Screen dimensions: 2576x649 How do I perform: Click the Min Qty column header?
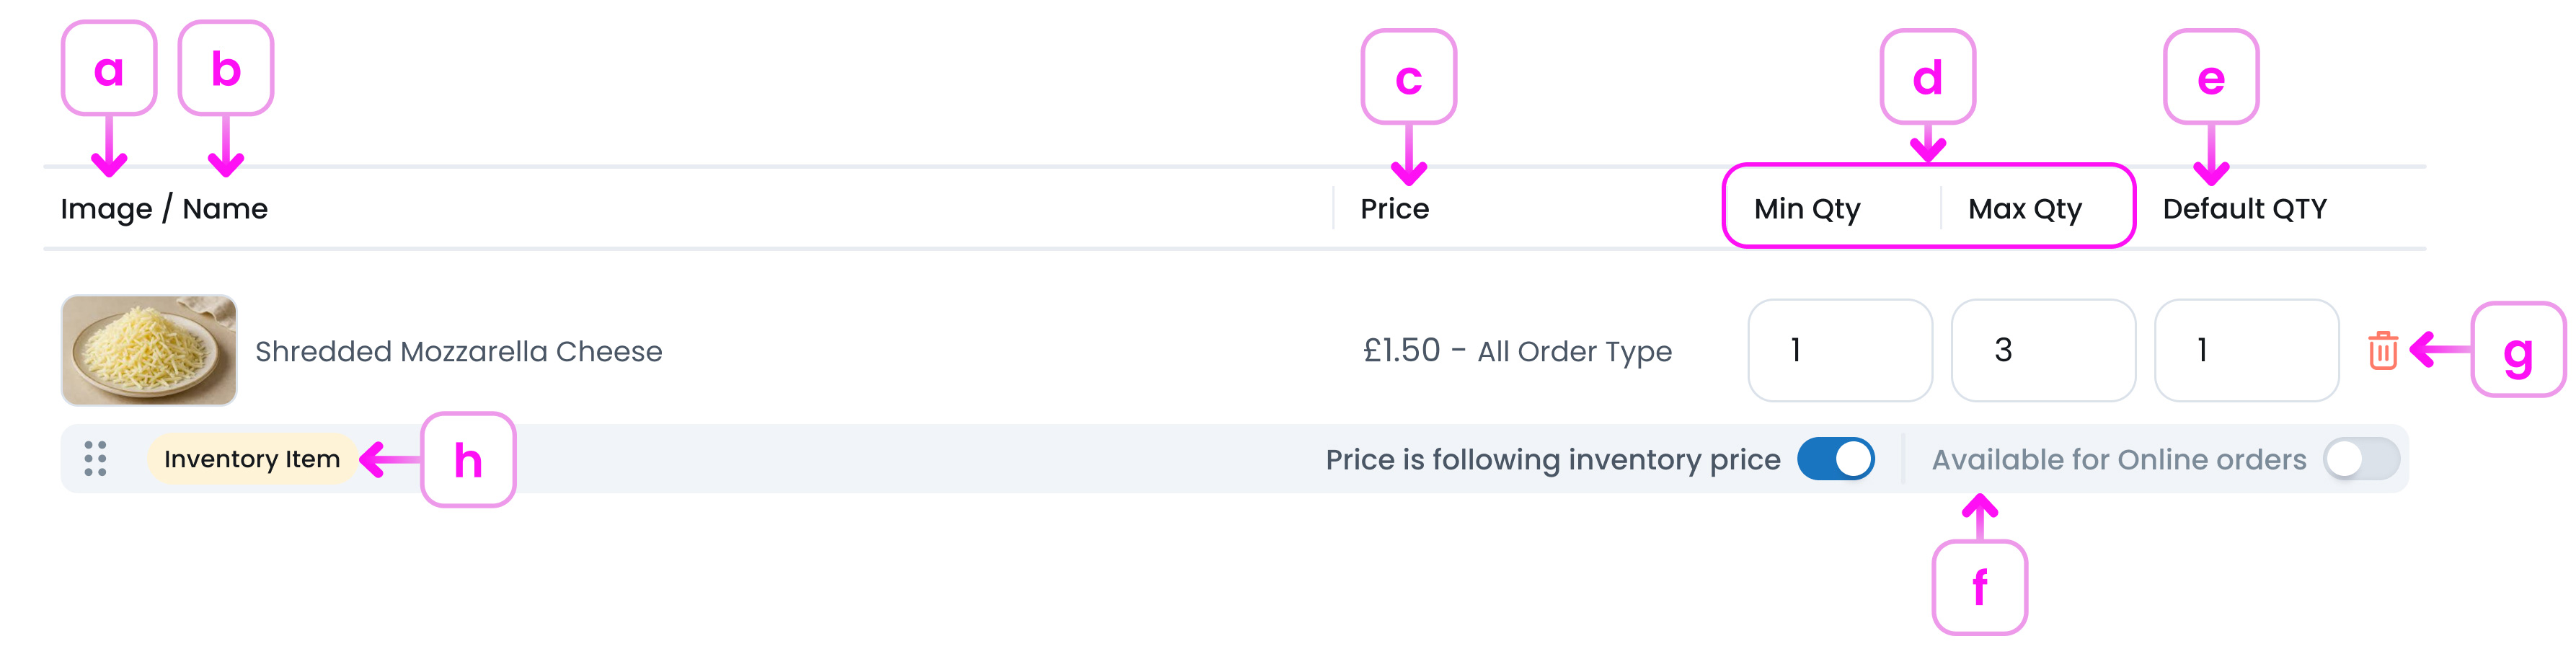(1806, 209)
